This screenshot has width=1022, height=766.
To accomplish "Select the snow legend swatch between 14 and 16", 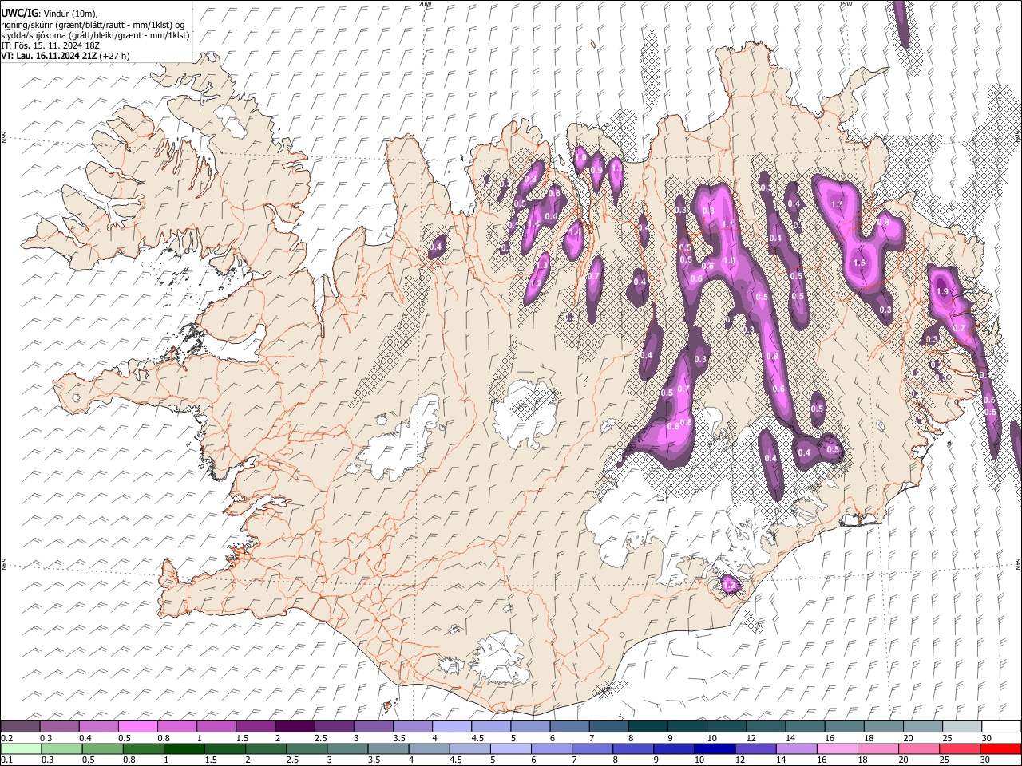I will (805, 726).
